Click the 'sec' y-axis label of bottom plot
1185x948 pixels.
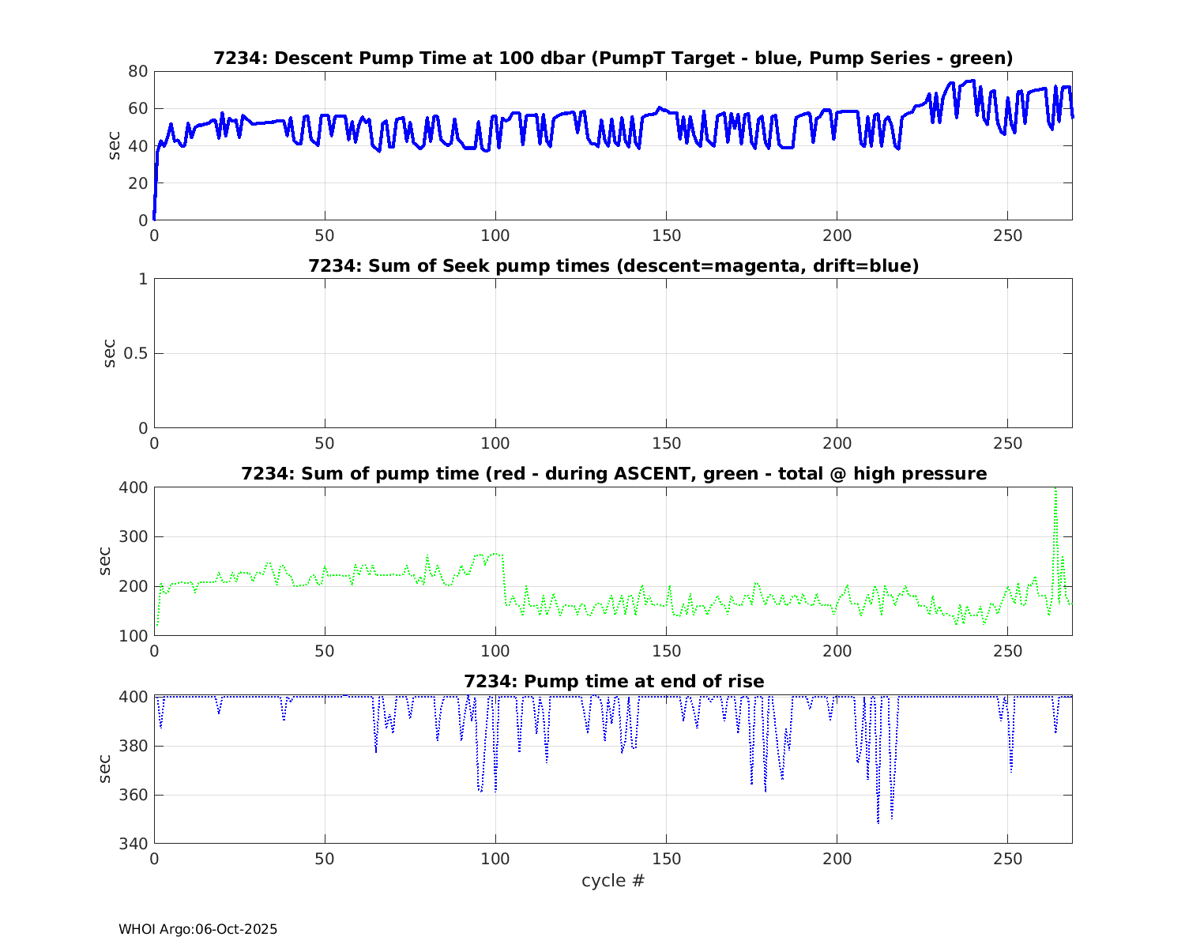[x=105, y=769]
